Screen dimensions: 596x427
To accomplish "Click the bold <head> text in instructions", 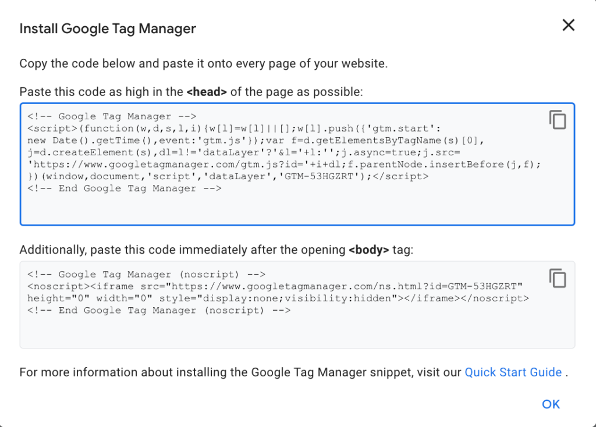I will [206, 92].
